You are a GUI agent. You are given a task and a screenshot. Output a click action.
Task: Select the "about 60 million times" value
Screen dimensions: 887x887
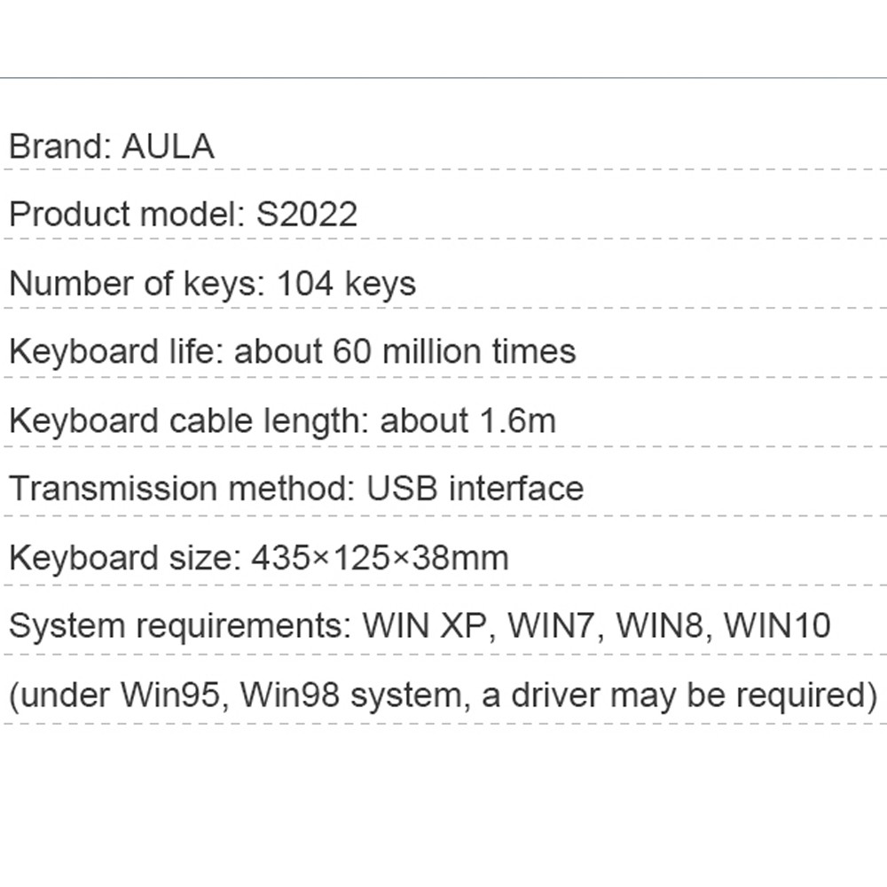[x=404, y=352]
